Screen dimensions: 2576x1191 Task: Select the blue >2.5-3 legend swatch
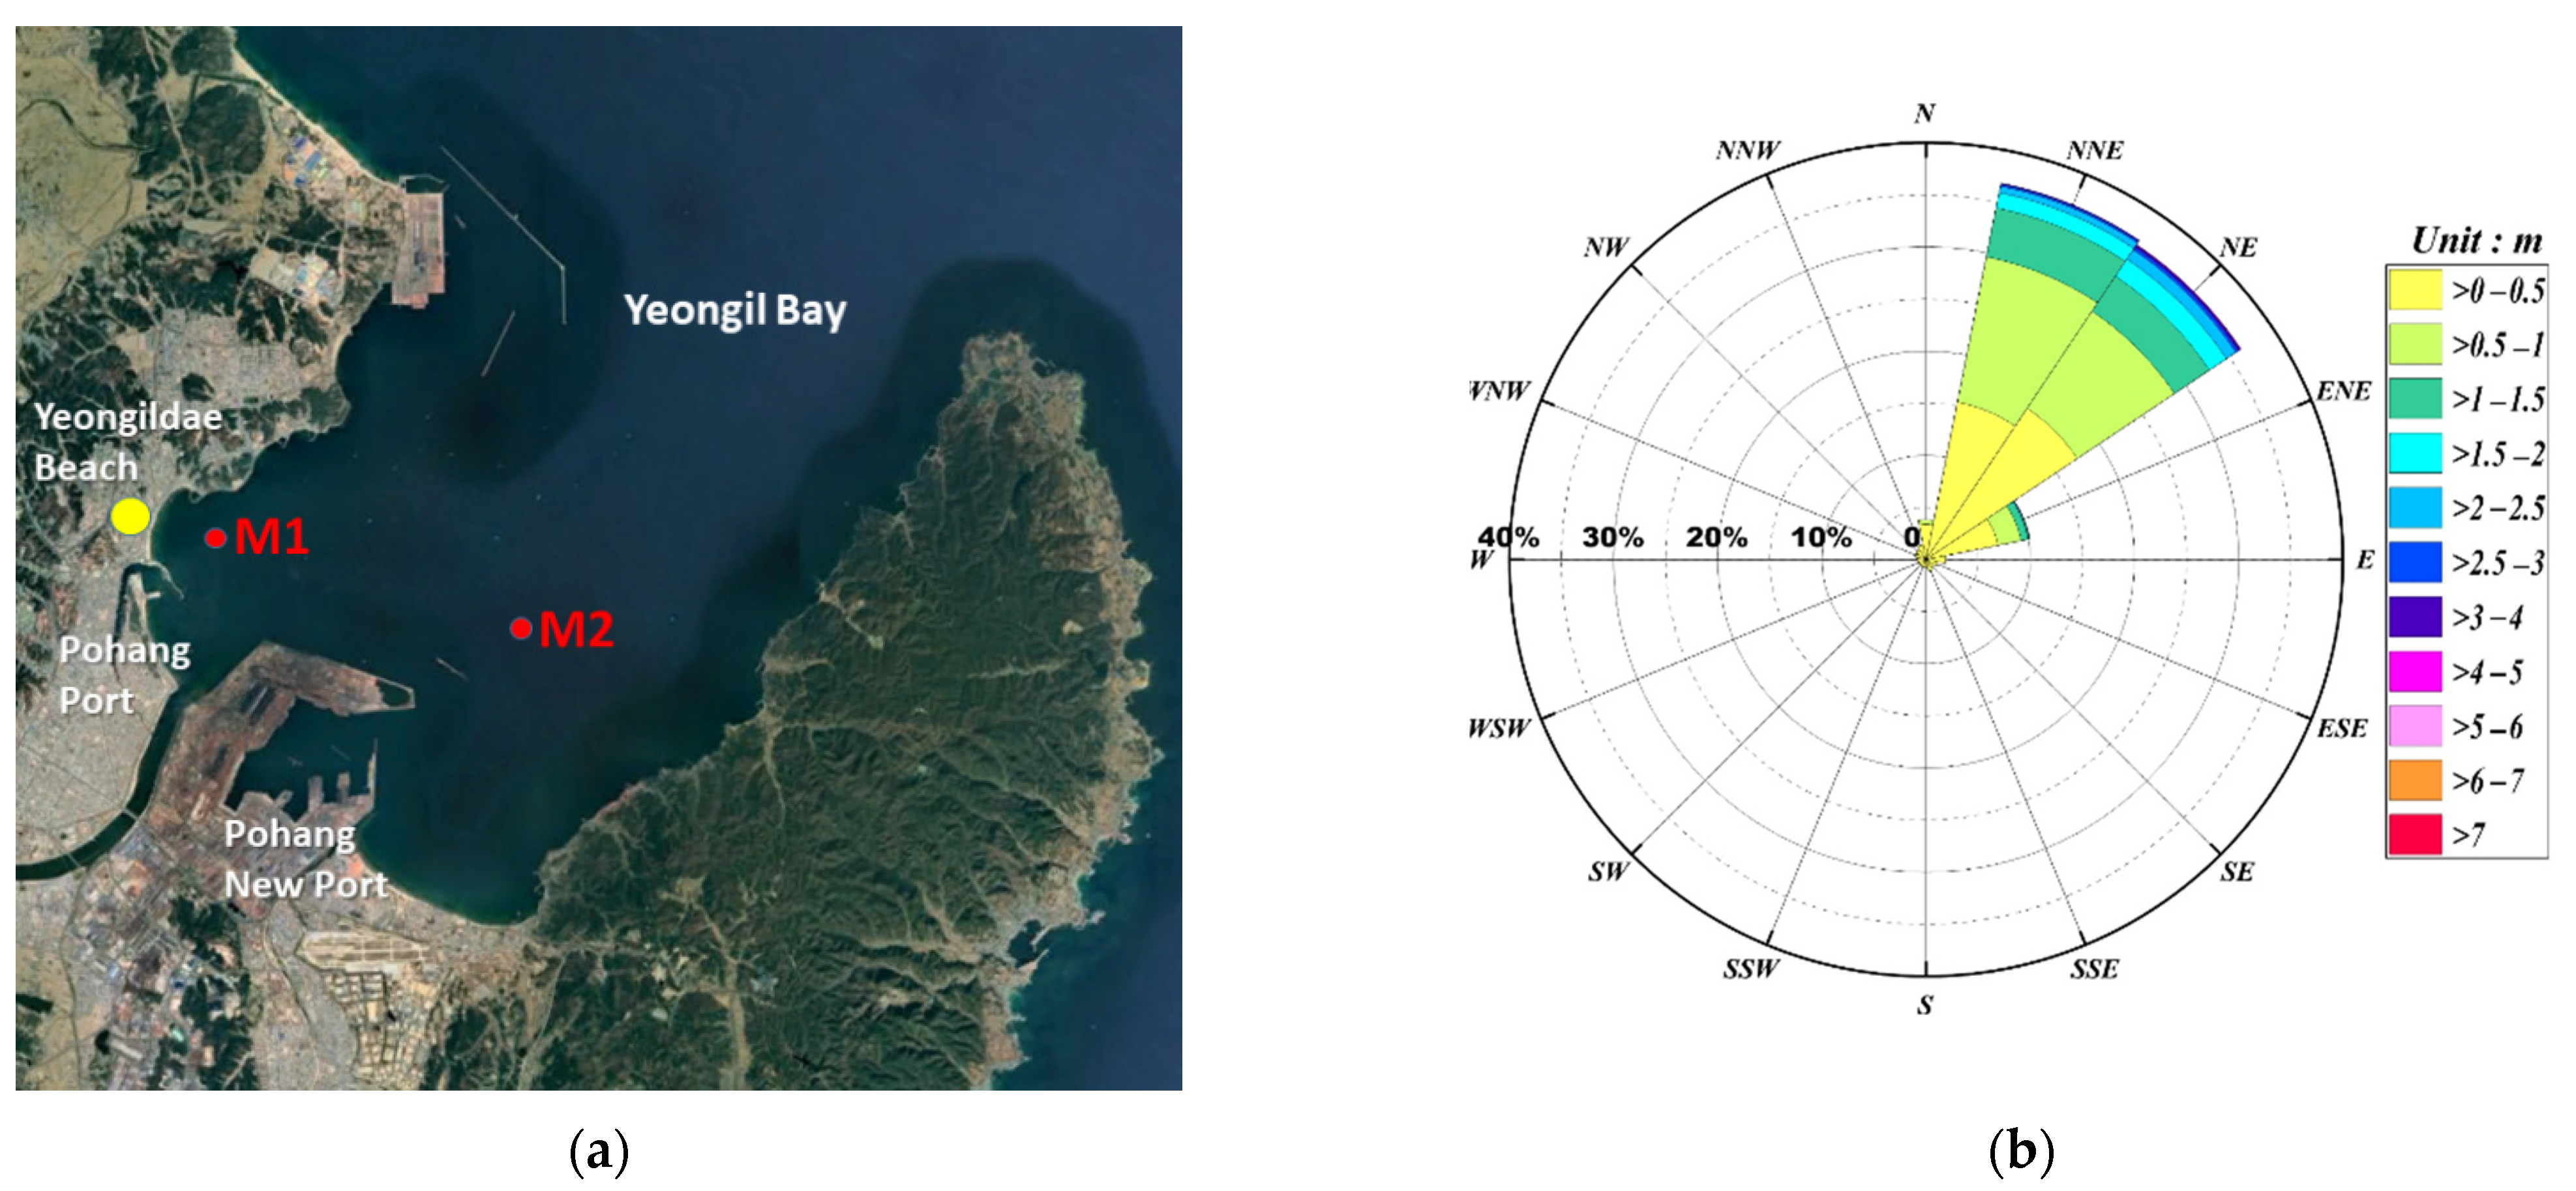pos(2415,562)
